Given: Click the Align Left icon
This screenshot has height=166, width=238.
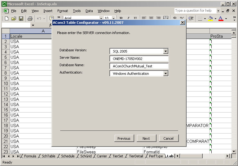Looking at the screenshot, I should click(144, 18).
